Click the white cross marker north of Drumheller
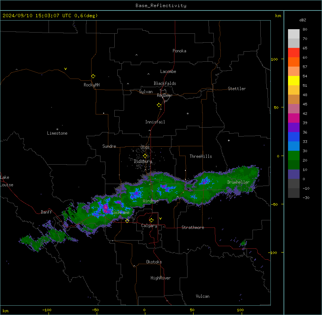 tap(229, 140)
